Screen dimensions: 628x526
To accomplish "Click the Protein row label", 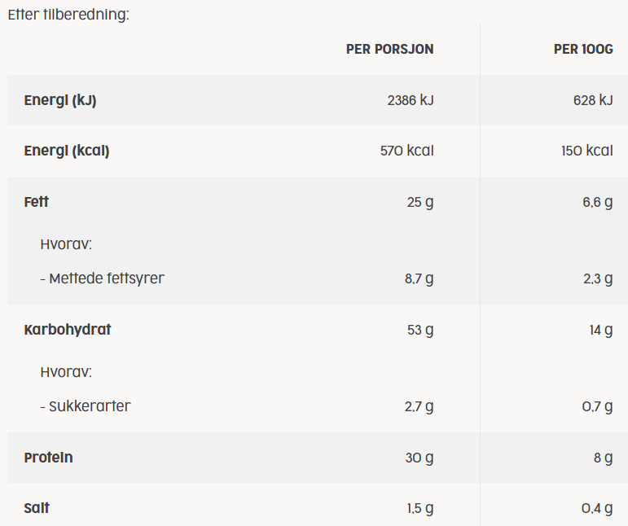I will tap(48, 457).
